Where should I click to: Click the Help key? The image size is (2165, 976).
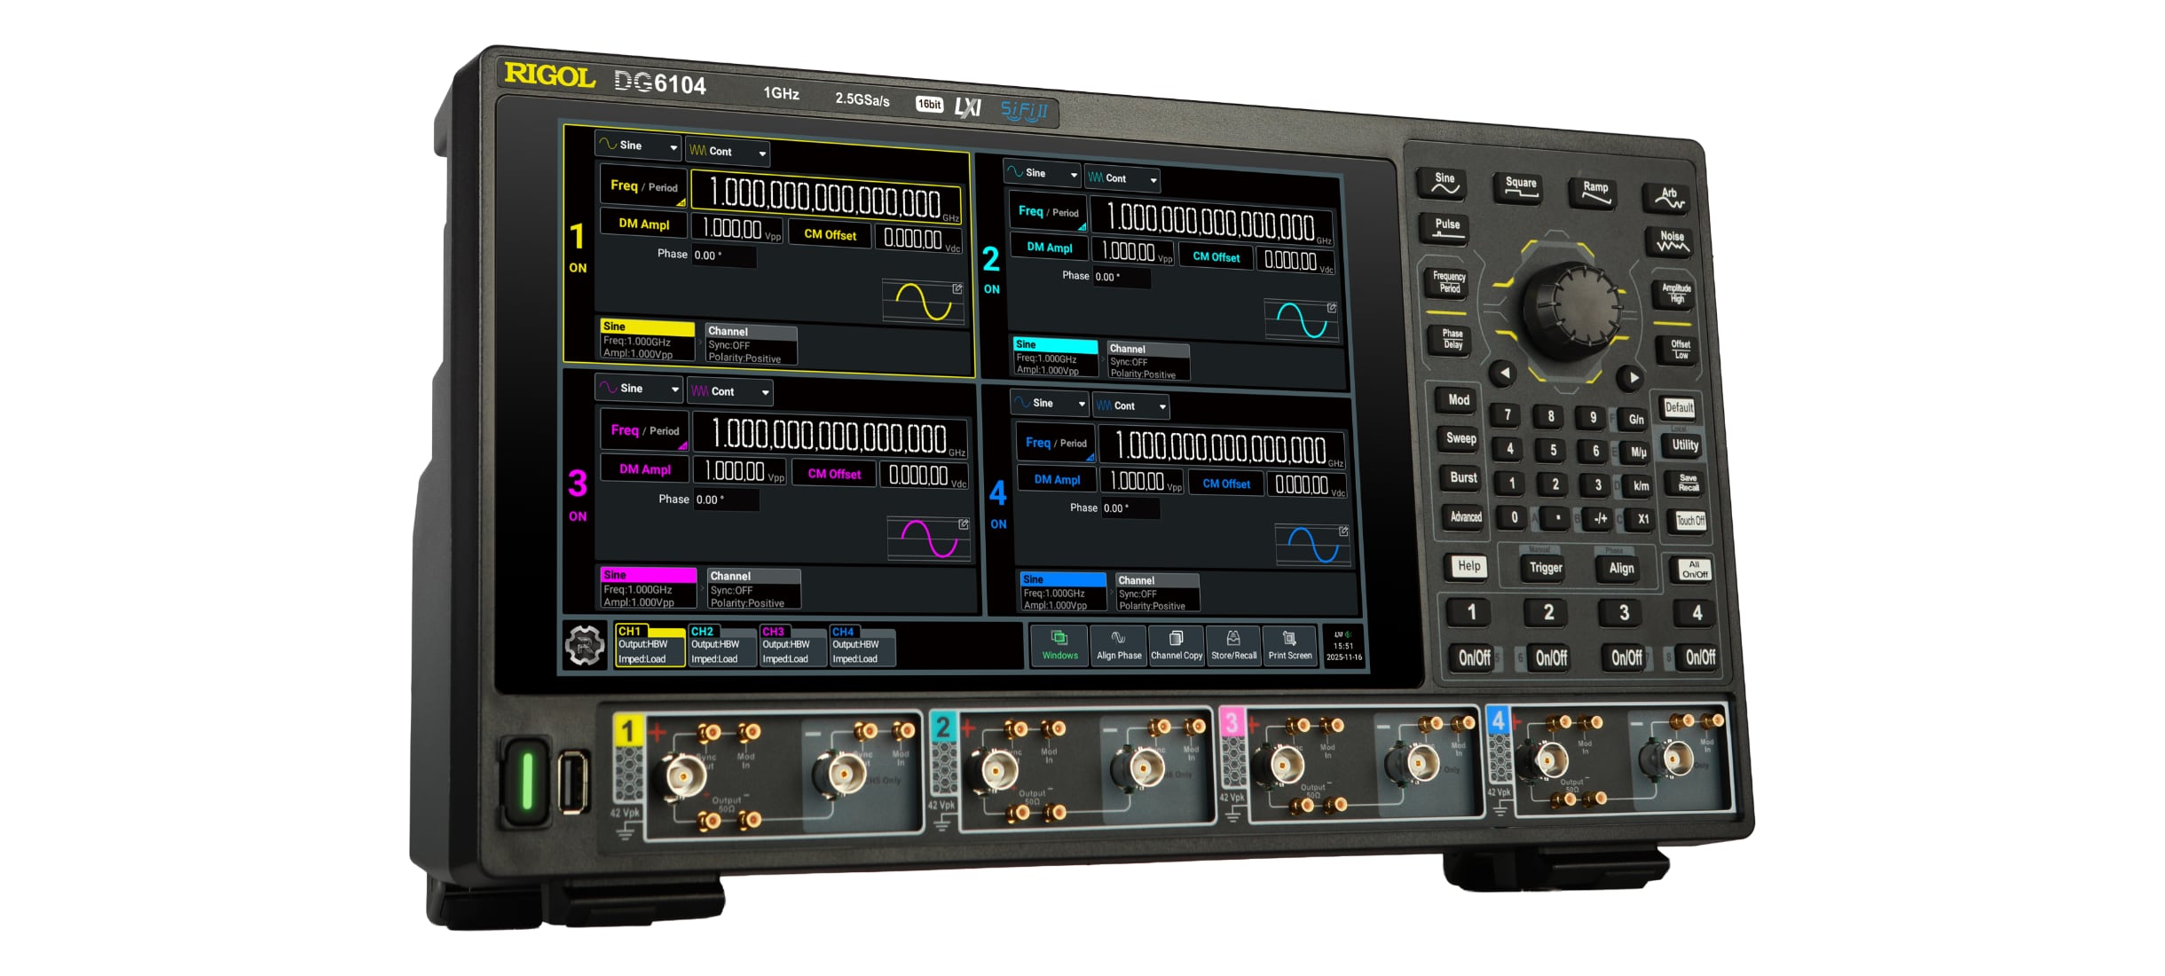(x=1468, y=566)
